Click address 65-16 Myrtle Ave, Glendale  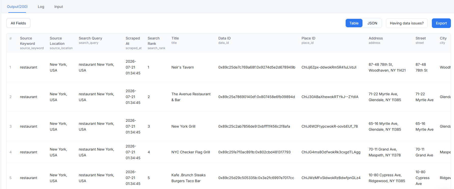pos(385,126)
